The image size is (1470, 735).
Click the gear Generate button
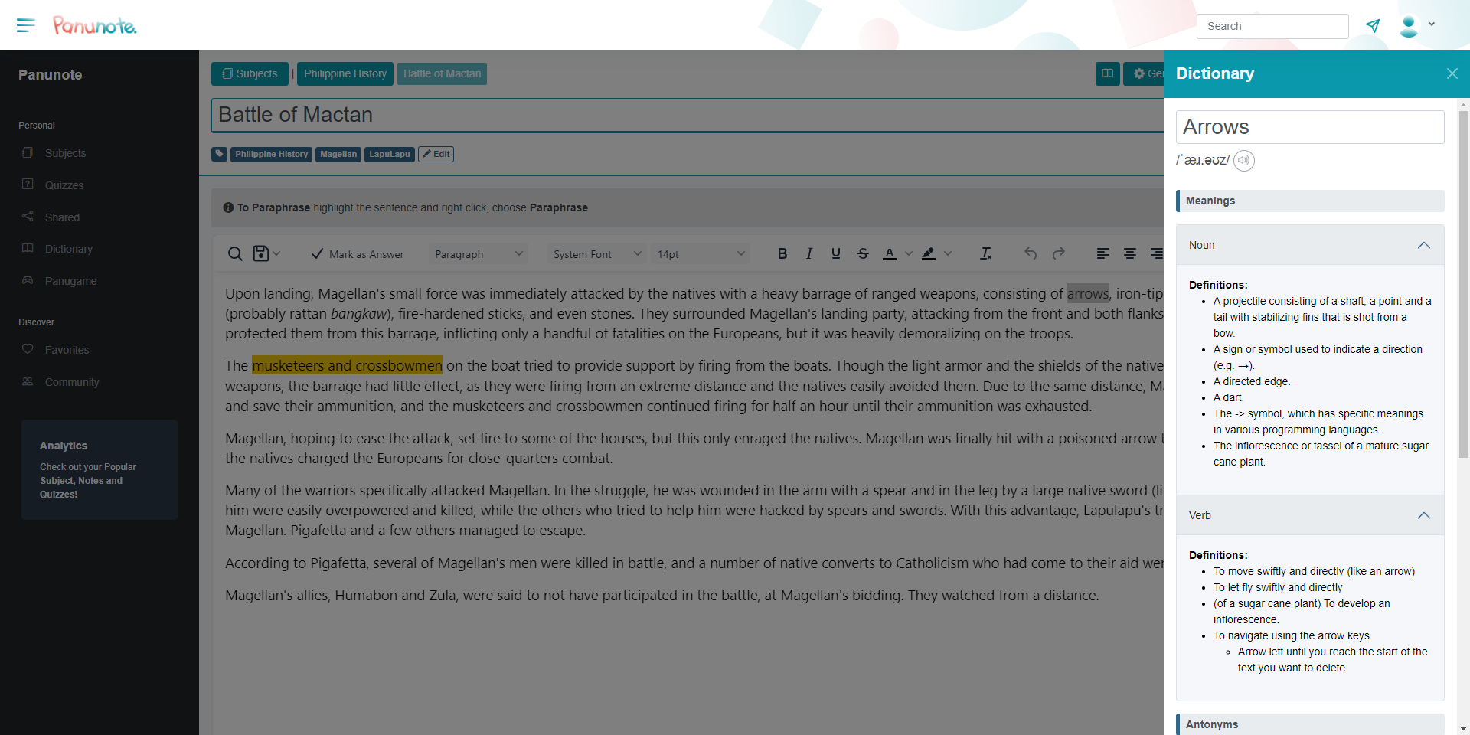tap(1144, 73)
